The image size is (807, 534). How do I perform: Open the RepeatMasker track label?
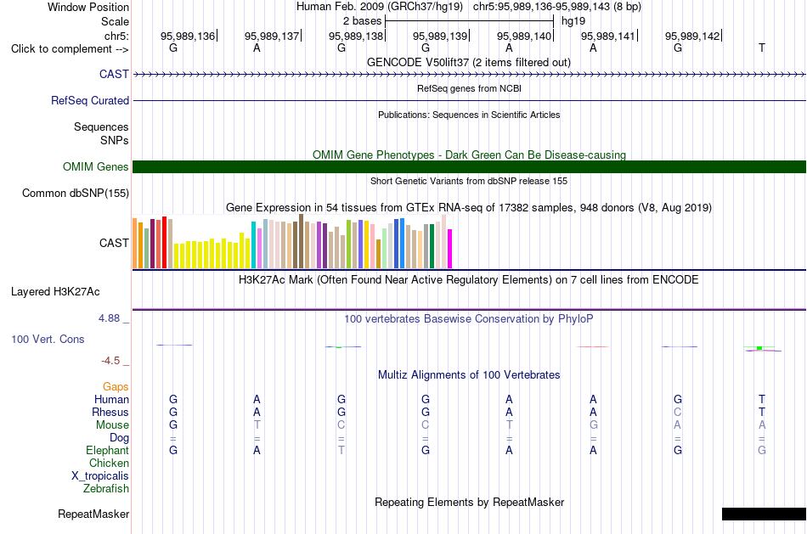[93, 514]
